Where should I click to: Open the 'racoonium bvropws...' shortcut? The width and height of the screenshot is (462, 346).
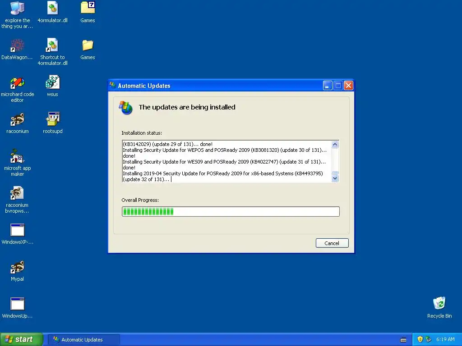[17, 200]
